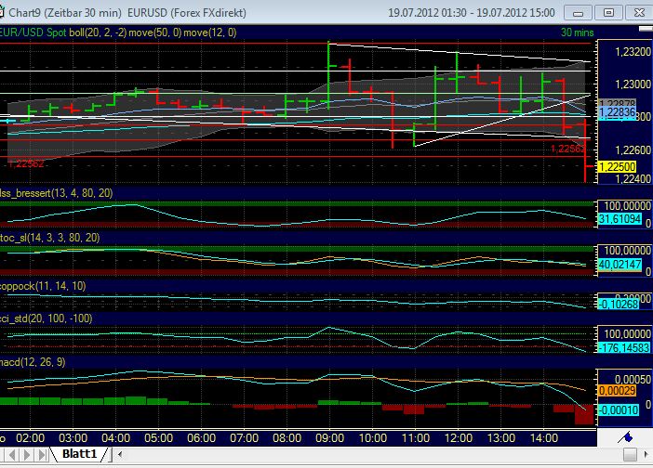Click the 1,23200 price axis label

point(633,52)
